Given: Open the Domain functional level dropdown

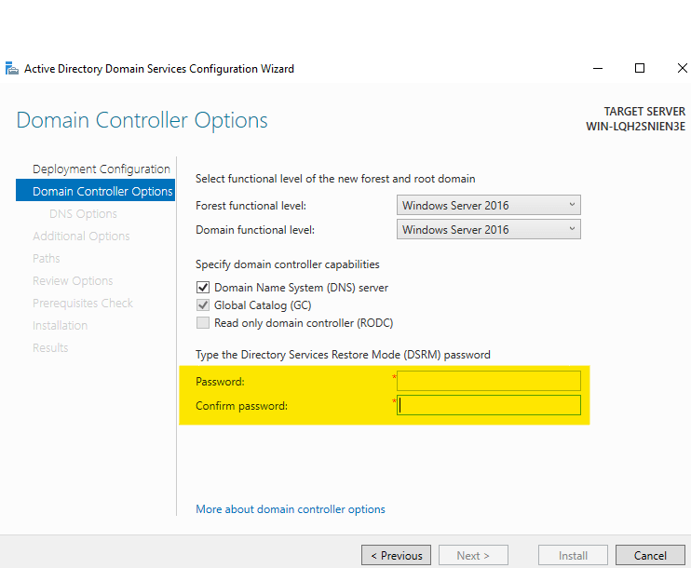Looking at the screenshot, I should click(489, 230).
